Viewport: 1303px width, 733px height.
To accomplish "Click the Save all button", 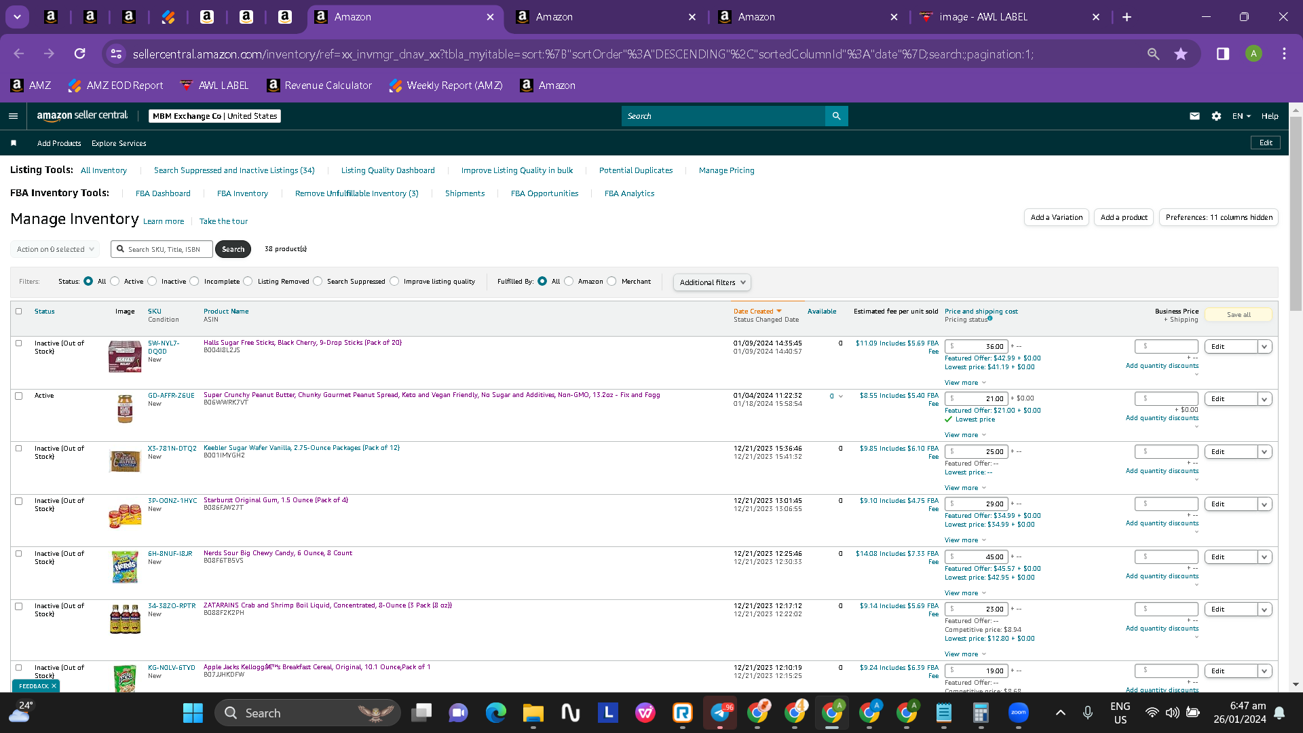I will tap(1239, 315).
